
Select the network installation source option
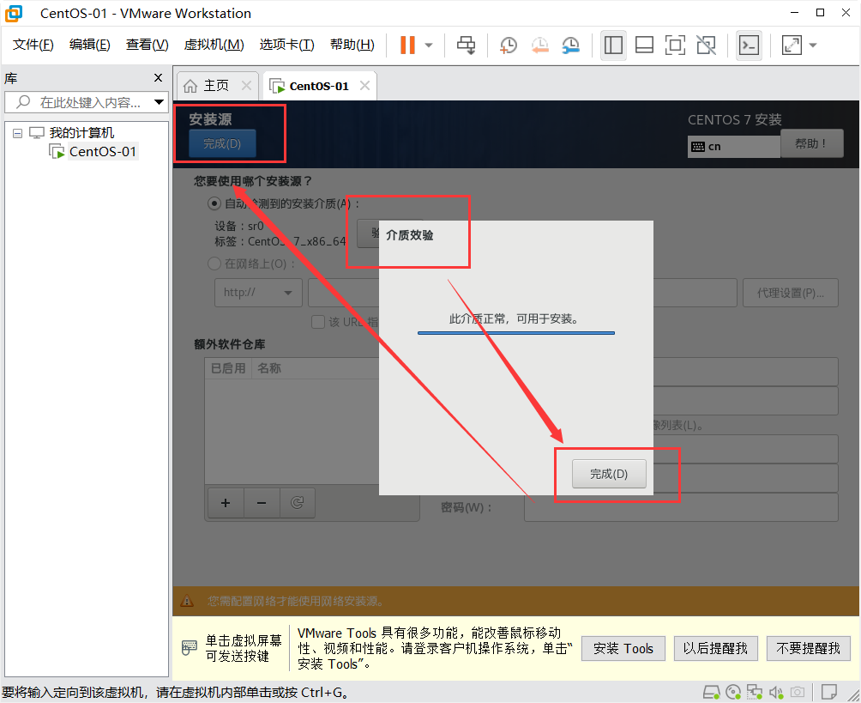(214, 264)
